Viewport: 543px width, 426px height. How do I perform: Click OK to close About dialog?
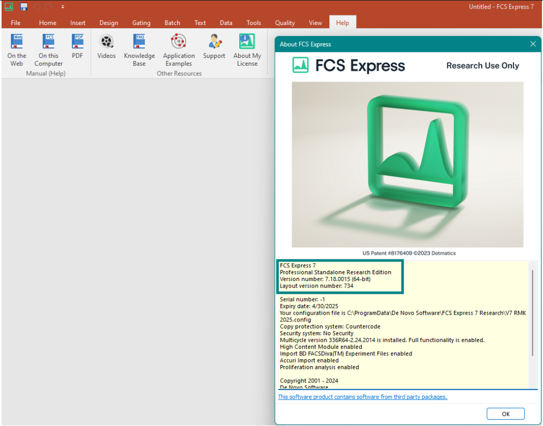tap(505, 414)
